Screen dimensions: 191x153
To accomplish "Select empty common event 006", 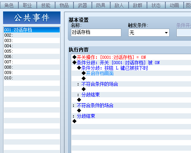I will (x=32, y=56).
